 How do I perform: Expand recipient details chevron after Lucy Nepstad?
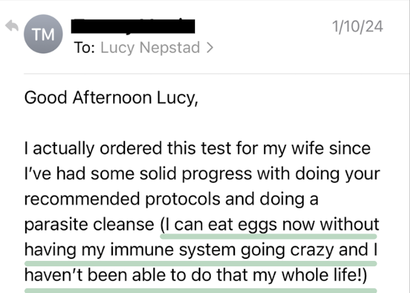coord(209,48)
